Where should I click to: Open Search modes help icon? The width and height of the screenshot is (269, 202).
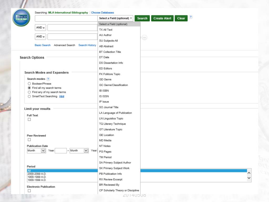(48, 79)
